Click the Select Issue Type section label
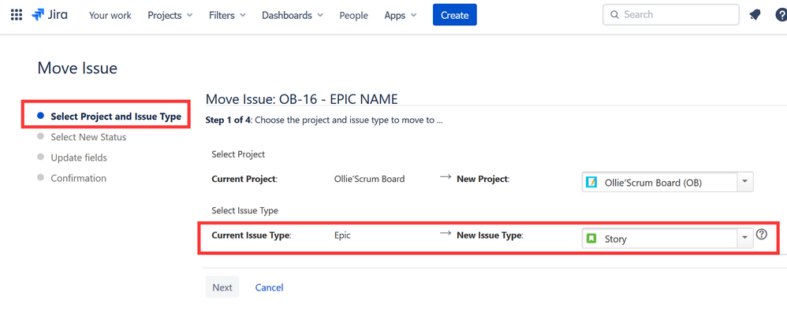 click(x=245, y=211)
